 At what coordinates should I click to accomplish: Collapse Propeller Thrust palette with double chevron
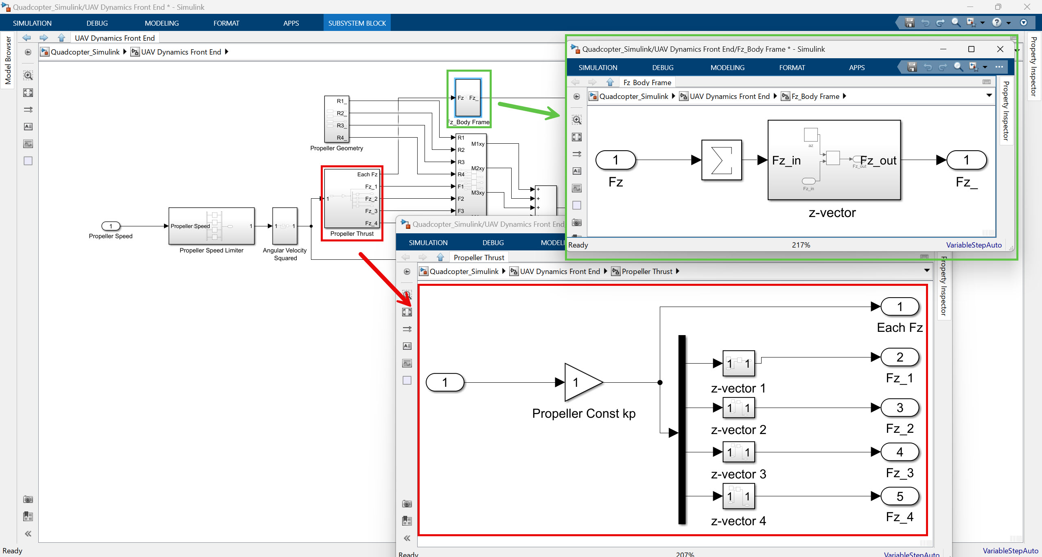[407, 538]
